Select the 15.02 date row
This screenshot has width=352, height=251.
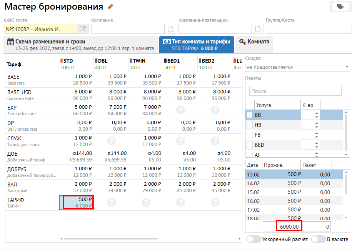click(294, 192)
